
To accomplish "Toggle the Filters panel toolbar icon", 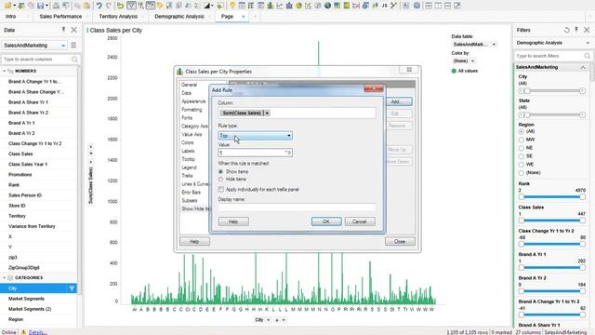I will [x=131, y=6].
